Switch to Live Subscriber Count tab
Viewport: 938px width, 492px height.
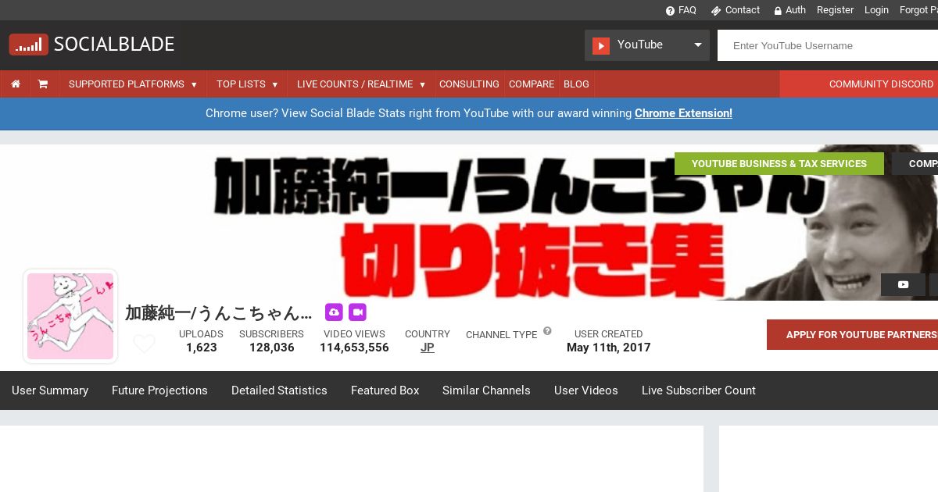(x=699, y=390)
